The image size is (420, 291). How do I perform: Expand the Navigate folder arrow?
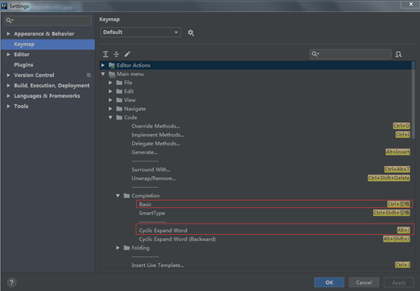point(111,108)
